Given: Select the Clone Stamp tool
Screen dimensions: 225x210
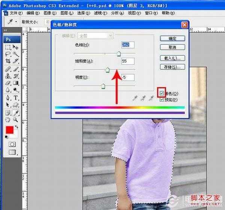Looking at the screenshot, I should [7, 76].
